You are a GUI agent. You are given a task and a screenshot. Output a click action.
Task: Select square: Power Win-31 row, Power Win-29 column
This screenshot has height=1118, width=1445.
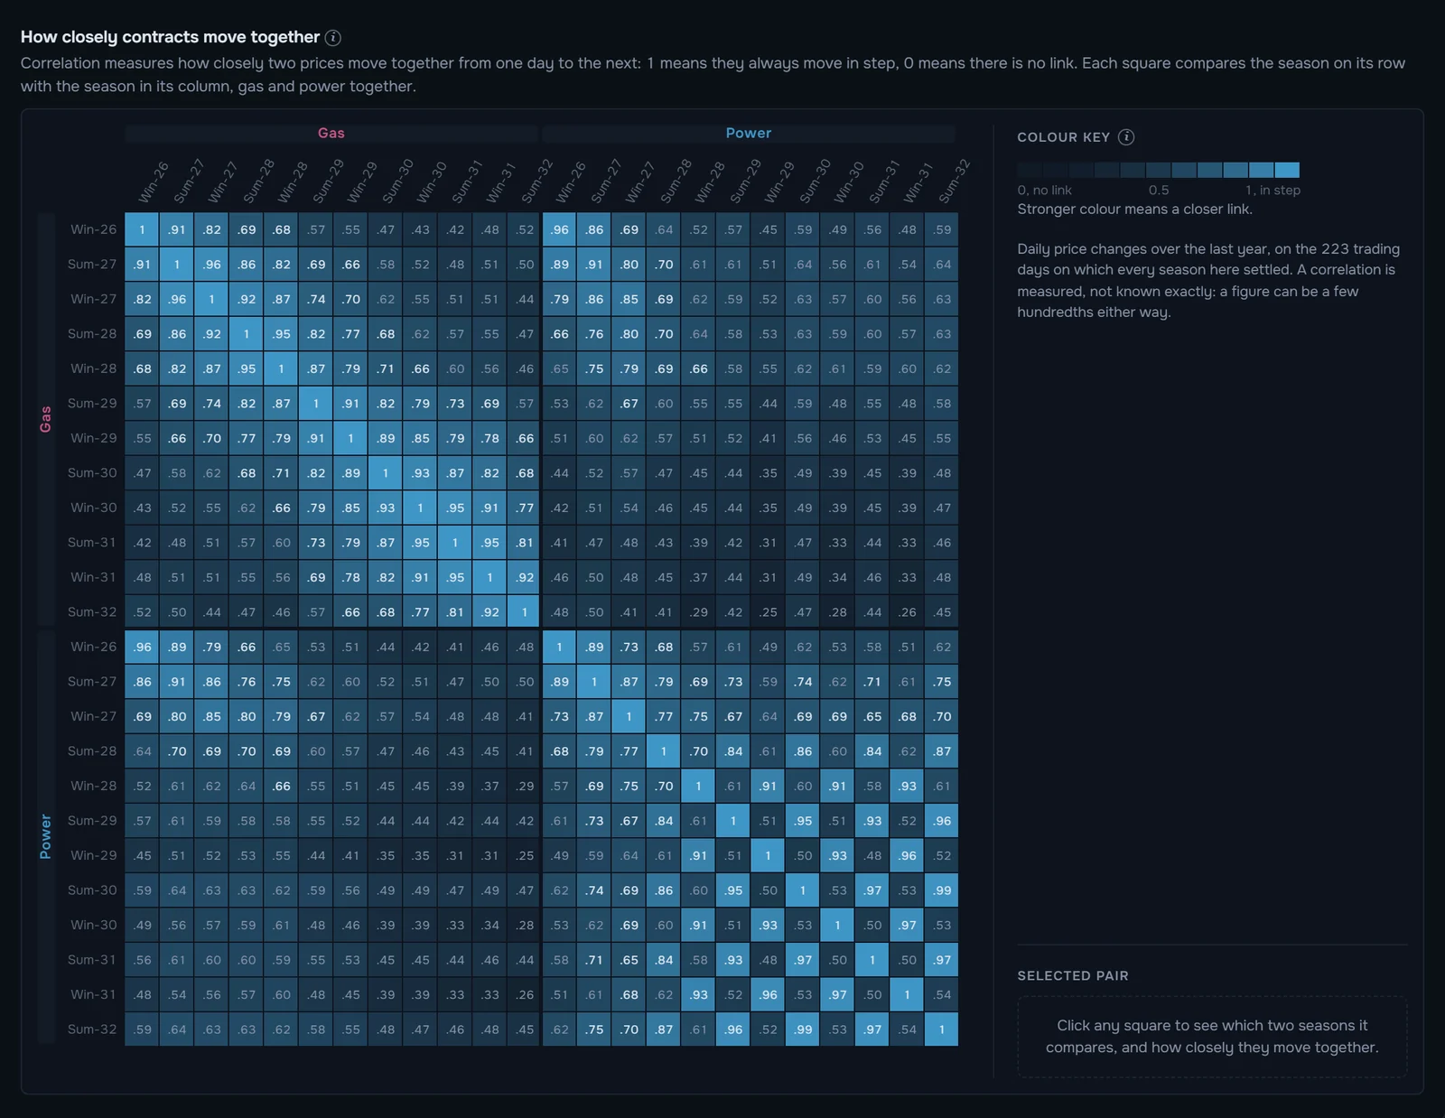tap(769, 994)
